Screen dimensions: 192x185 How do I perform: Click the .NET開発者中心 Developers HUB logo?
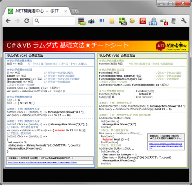tap(171, 46)
